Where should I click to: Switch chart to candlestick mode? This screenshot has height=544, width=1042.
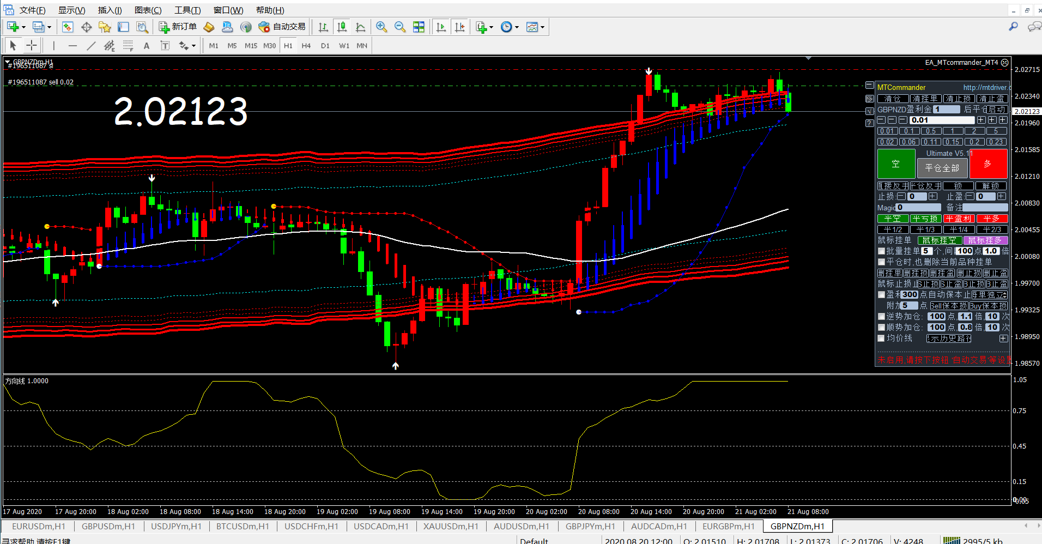coord(342,27)
